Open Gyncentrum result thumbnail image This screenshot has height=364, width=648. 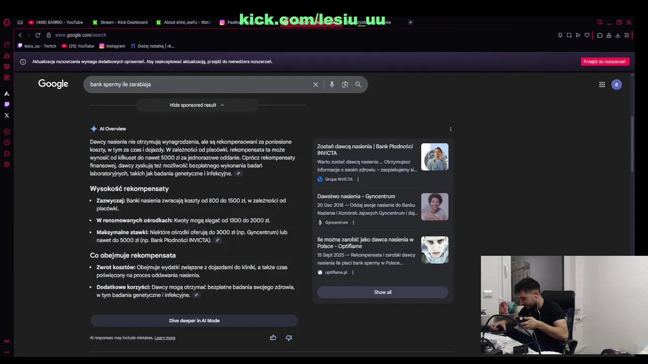coord(435,206)
